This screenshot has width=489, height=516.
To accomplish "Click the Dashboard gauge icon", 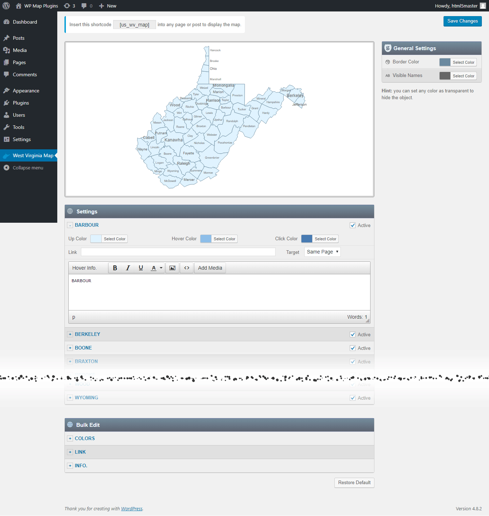I will (6, 22).
